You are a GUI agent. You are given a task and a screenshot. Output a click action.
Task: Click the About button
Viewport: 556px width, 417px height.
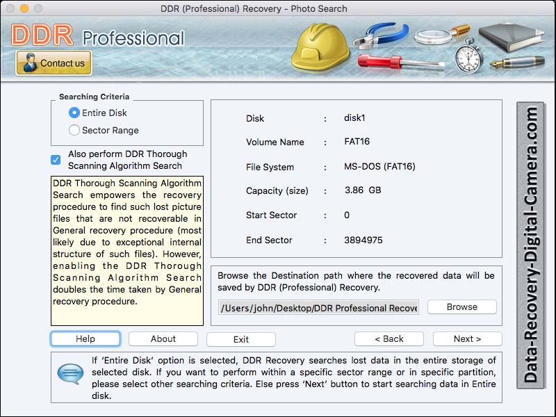pos(163,338)
